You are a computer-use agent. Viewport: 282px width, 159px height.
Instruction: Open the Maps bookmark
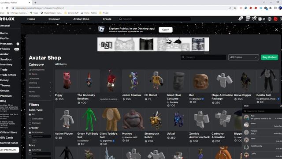(x=34, y=13)
